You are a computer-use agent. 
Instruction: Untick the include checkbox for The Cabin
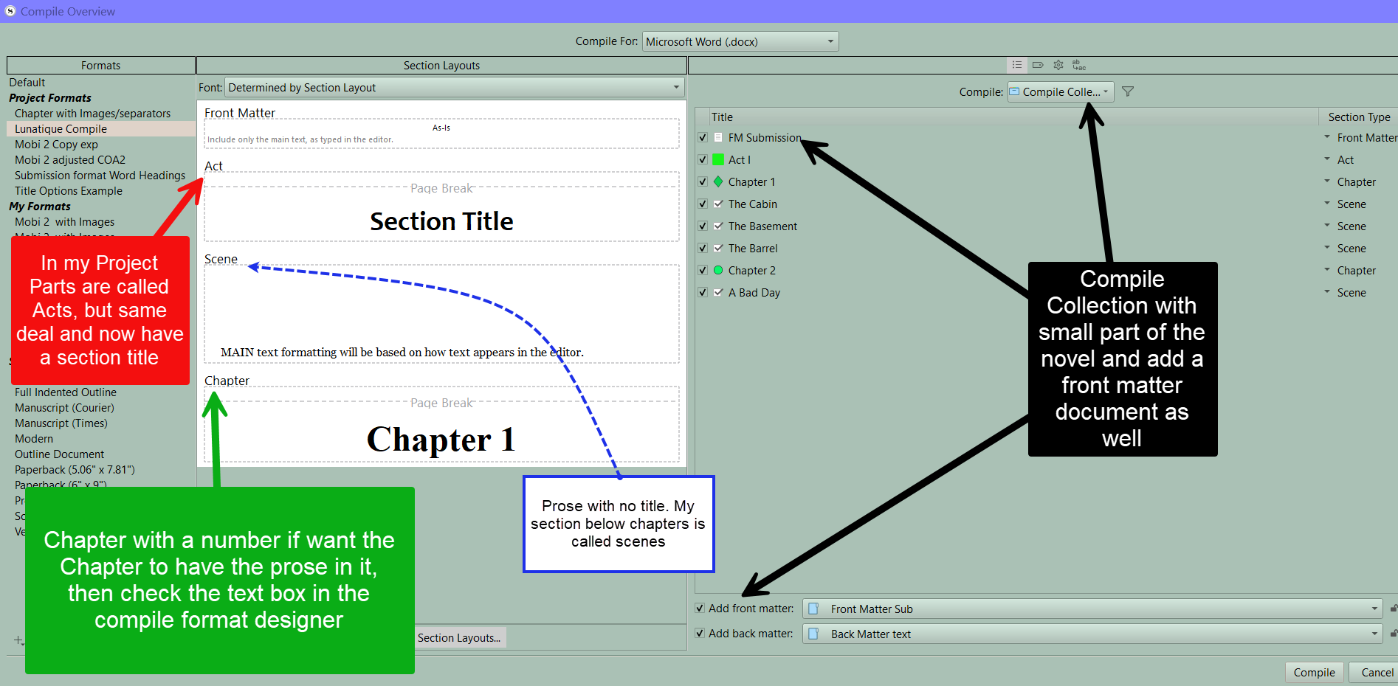(703, 204)
